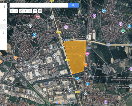Click the Chợ Mun shopping marker
The image size is (132, 106).
pos(34,35)
